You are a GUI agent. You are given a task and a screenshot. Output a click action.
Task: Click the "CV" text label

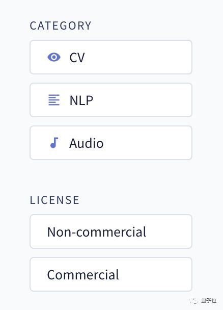click(77, 58)
